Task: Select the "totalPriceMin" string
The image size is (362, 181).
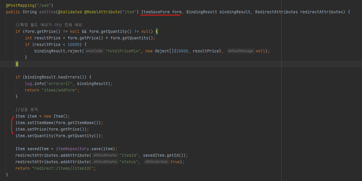Action: pos(123,51)
